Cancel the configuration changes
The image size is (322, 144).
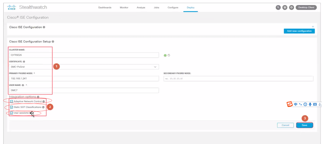click(x=286, y=125)
